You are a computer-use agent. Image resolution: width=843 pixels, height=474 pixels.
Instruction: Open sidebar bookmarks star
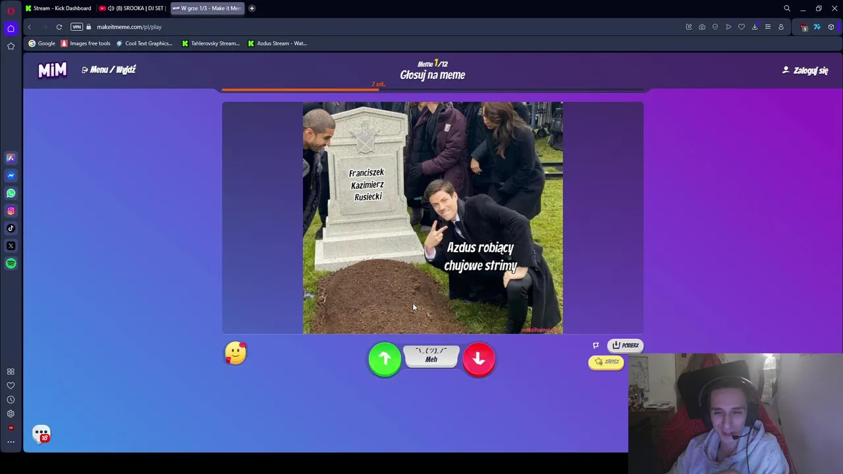[x=11, y=46]
